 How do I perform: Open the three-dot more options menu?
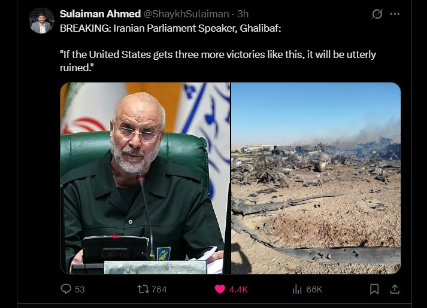click(395, 14)
